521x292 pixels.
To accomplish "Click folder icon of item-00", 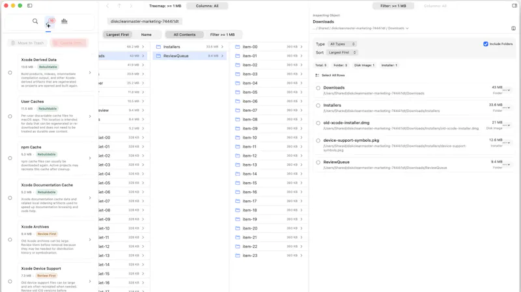I will coord(238,47).
